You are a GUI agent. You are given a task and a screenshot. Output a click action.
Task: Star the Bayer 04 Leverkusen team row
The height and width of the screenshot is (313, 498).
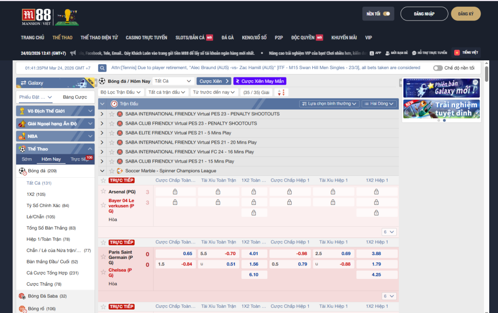tap(103, 205)
